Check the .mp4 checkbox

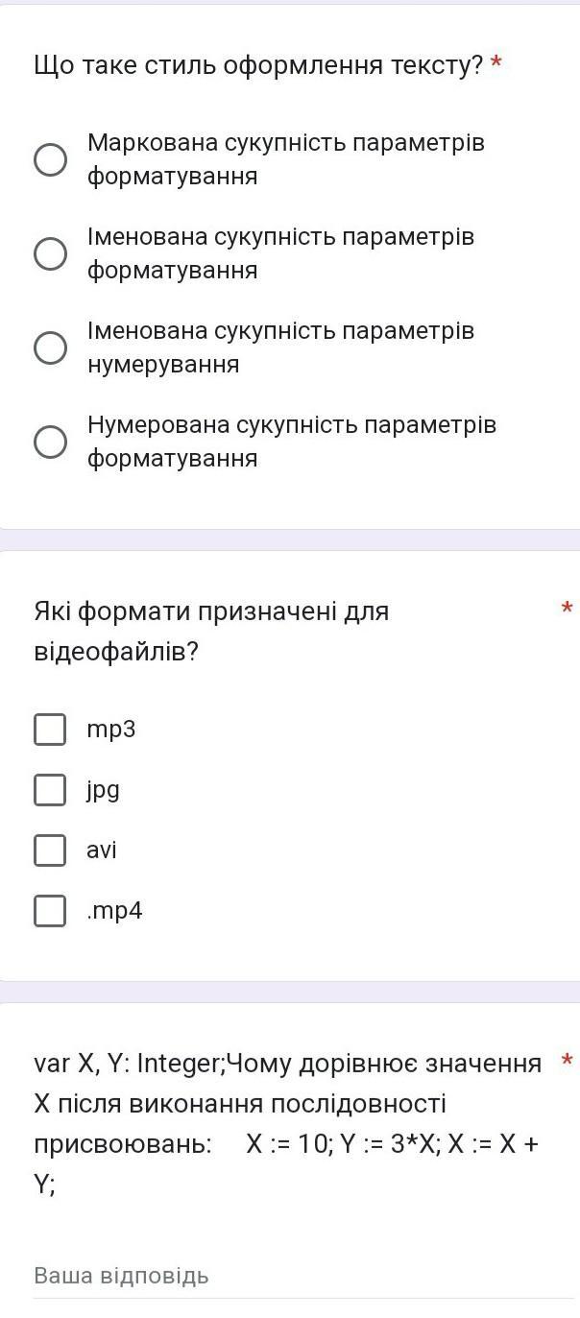(50, 911)
